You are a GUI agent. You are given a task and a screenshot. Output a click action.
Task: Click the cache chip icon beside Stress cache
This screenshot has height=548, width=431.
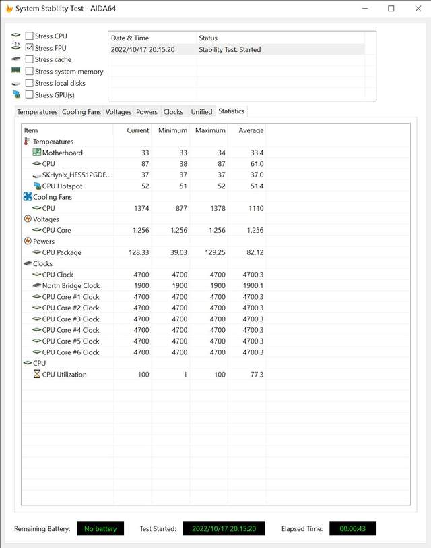point(16,59)
